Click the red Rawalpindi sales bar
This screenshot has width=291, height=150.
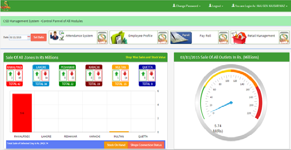tap(22, 113)
